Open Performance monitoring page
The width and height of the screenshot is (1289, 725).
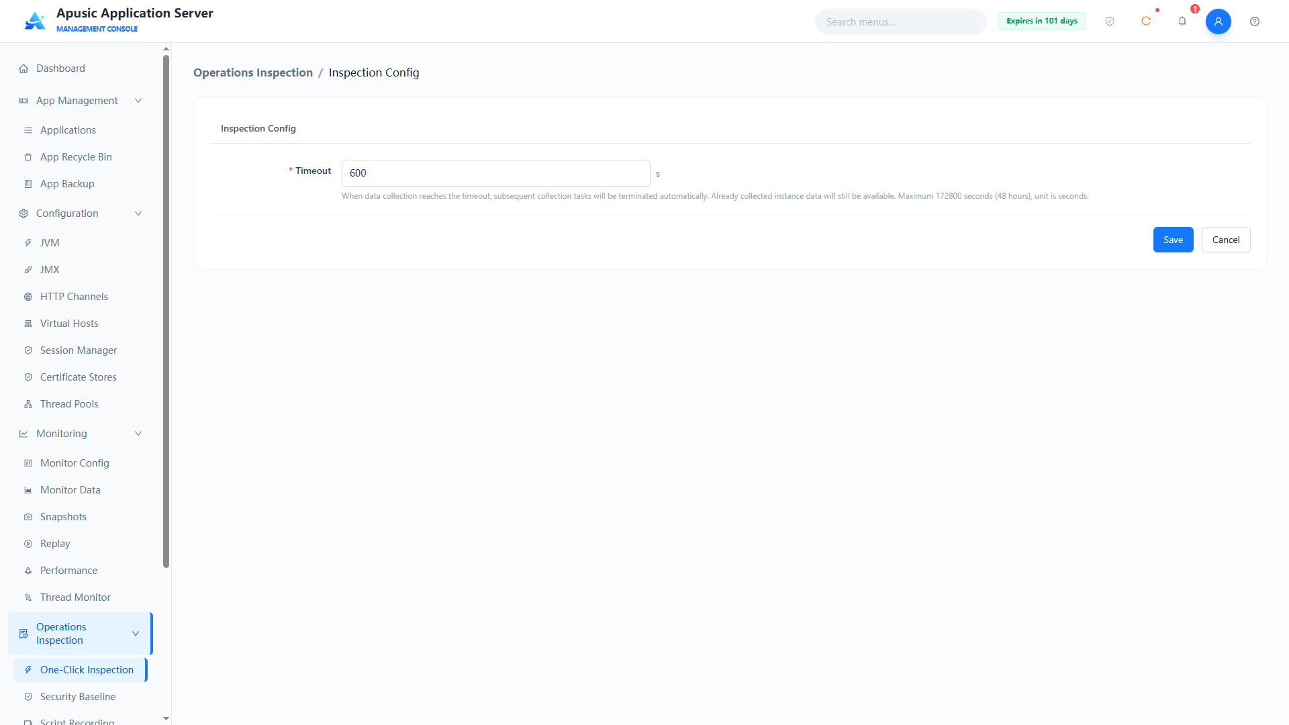81,571
